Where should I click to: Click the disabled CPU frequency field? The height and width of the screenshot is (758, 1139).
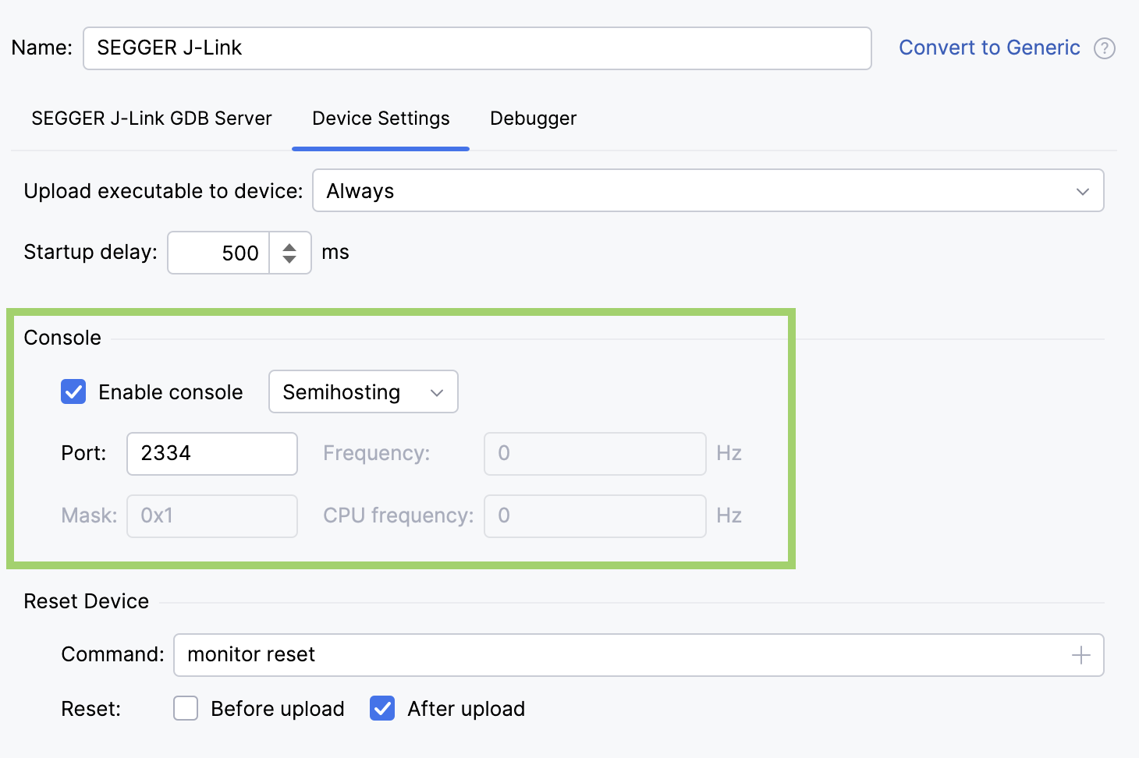(x=594, y=515)
